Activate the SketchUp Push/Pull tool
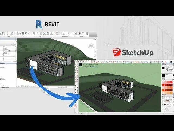Viewport: 174px width, 131px height. pyautogui.click(x=89, y=62)
